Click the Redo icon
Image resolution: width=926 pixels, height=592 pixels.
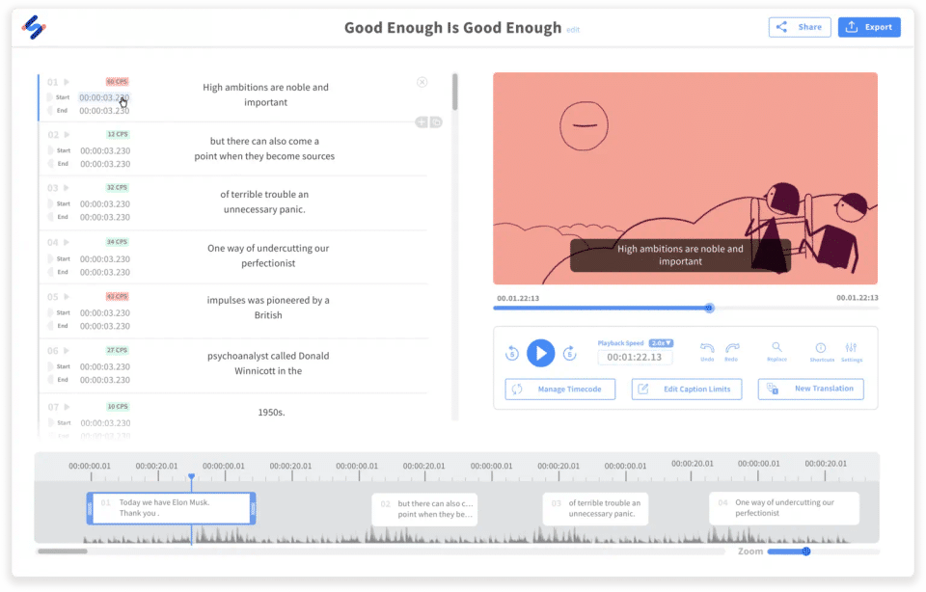732,352
